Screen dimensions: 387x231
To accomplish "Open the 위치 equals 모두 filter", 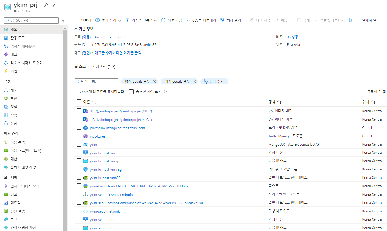I will [177, 81].
